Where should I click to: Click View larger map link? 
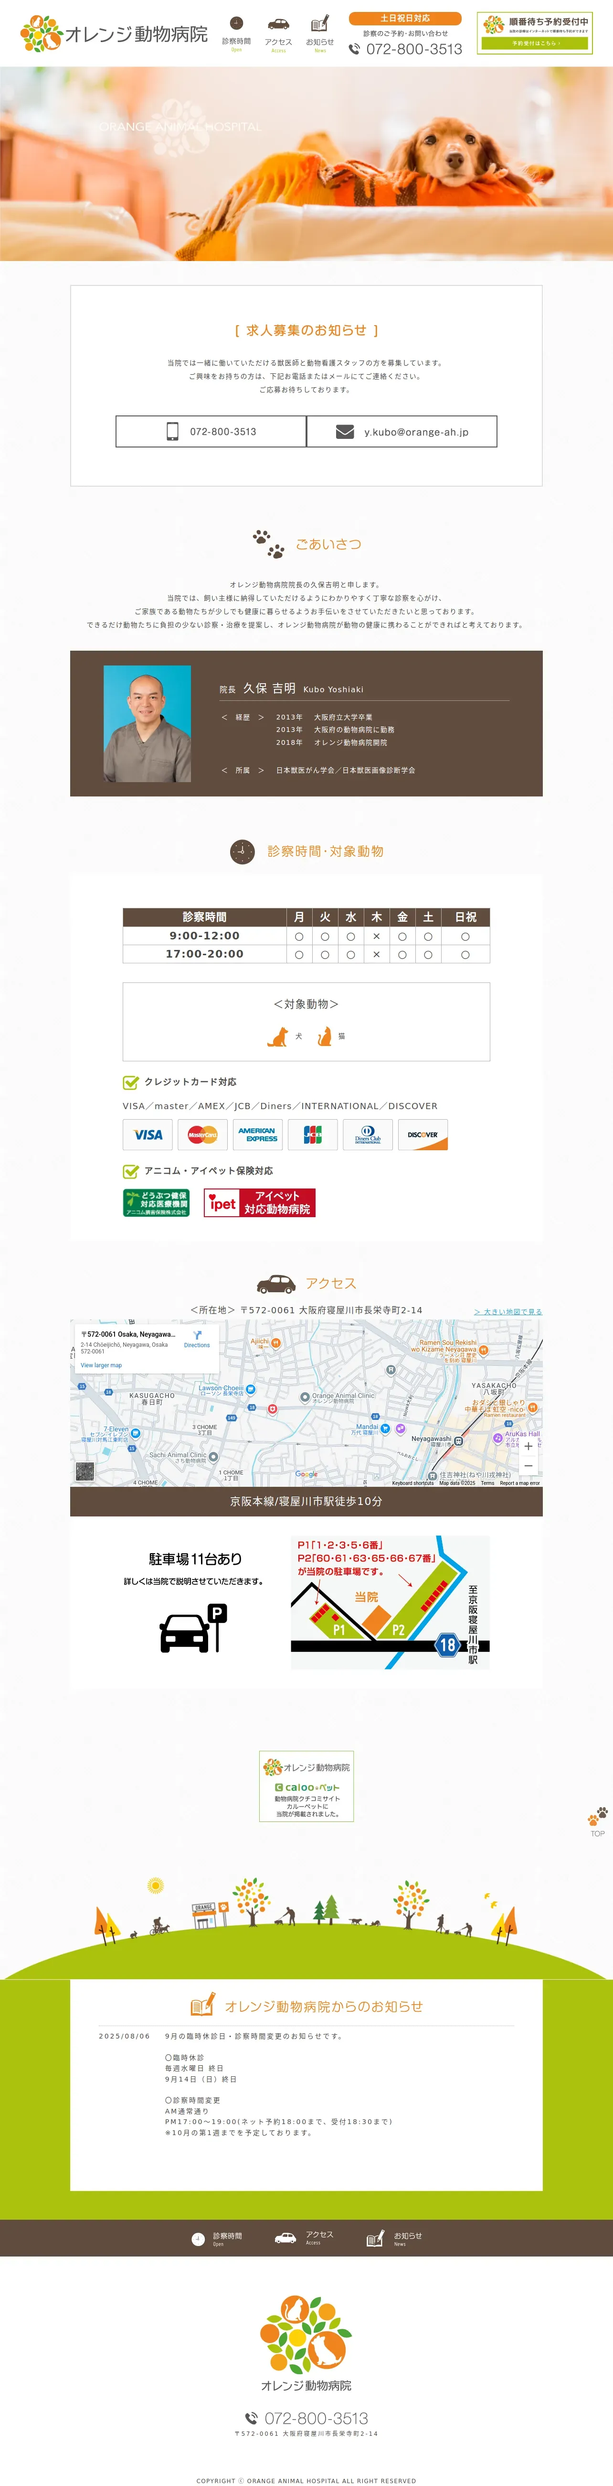[x=101, y=1364]
